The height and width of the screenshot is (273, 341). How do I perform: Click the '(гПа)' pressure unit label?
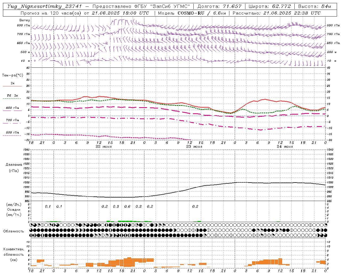[14, 171]
